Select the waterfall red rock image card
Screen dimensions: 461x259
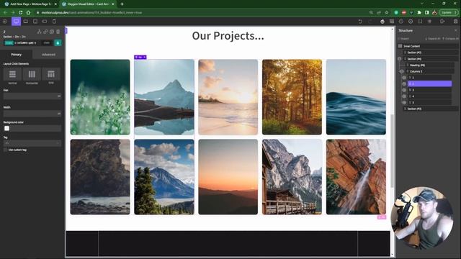pyautogui.click(x=356, y=177)
